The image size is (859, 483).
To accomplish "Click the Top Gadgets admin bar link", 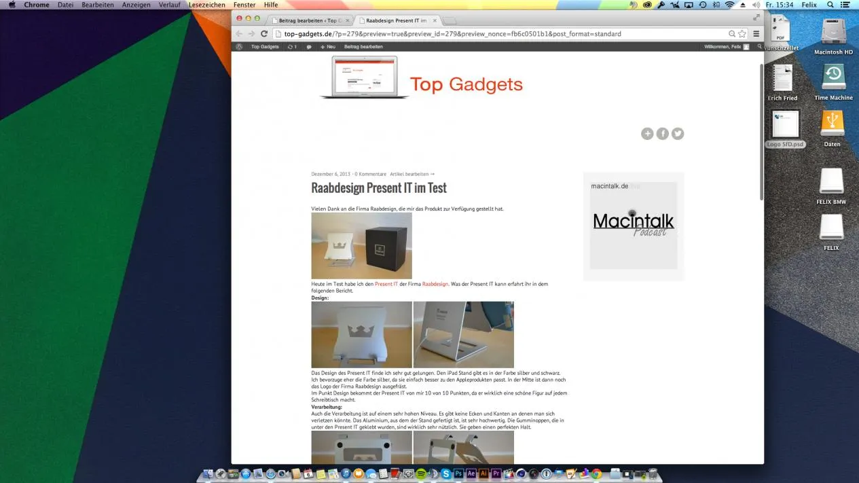I will tap(265, 47).
